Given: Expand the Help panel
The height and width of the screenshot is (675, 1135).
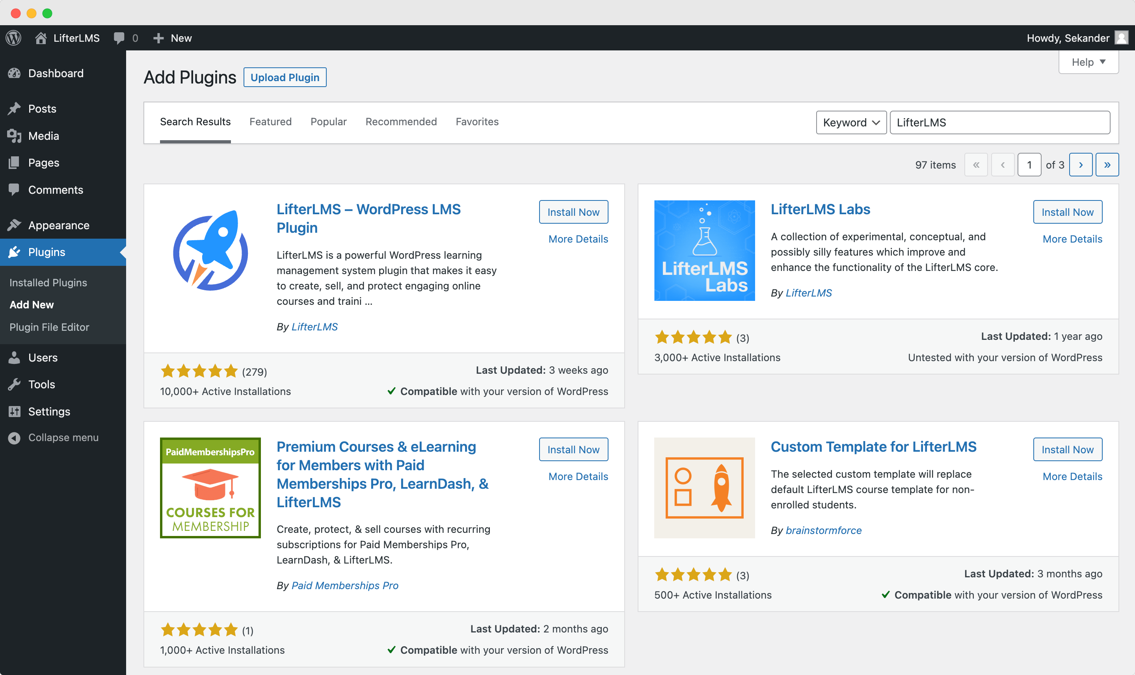Looking at the screenshot, I should coord(1088,62).
